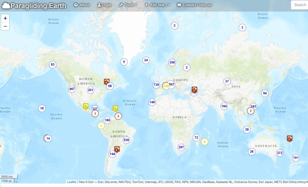
Task: Expand the 101 sites cluster near New Zealand
Action: click(x=296, y=158)
